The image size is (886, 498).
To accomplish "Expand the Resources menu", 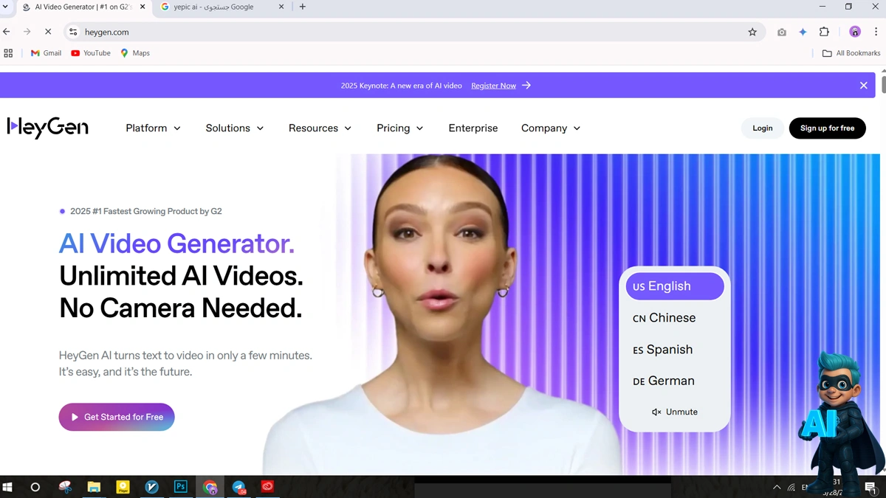I will [320, 128].
